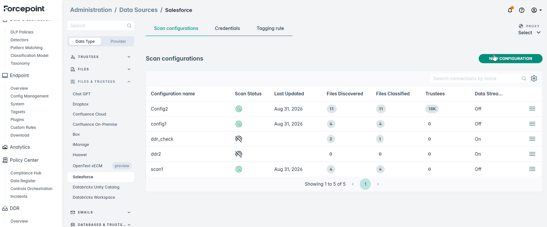Open the Scan configurations tab
Viewport: 547px width, 227px height.
[176, 28]
